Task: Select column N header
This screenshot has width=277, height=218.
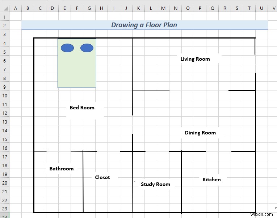Action: (x=175, y=8)
